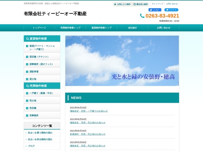Viewport: 203px width, 152px height.
Task: Click the 営業時間/9:00～19:00 text
Action: 169,21
